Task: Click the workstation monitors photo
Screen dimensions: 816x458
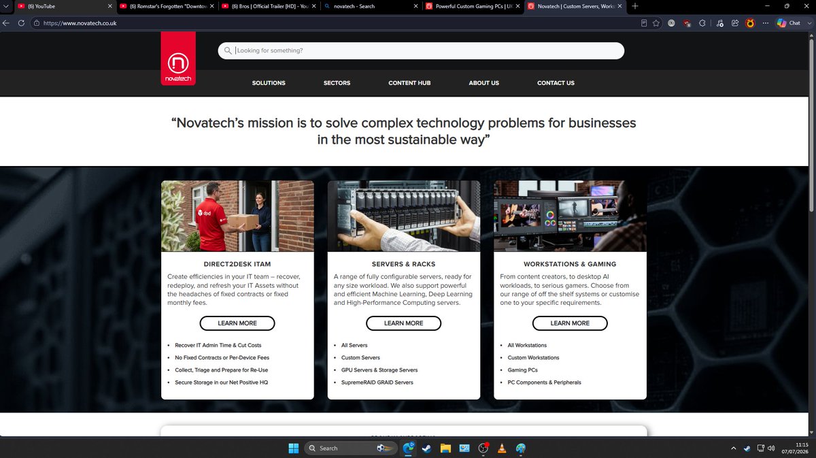Action: point(570,216)
